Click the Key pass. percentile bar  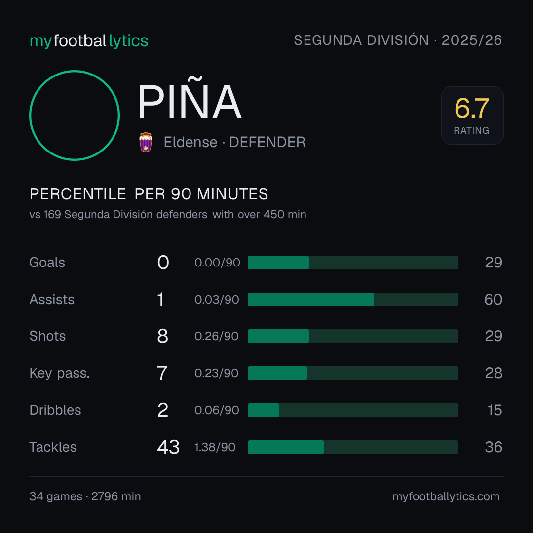point(353,373)
